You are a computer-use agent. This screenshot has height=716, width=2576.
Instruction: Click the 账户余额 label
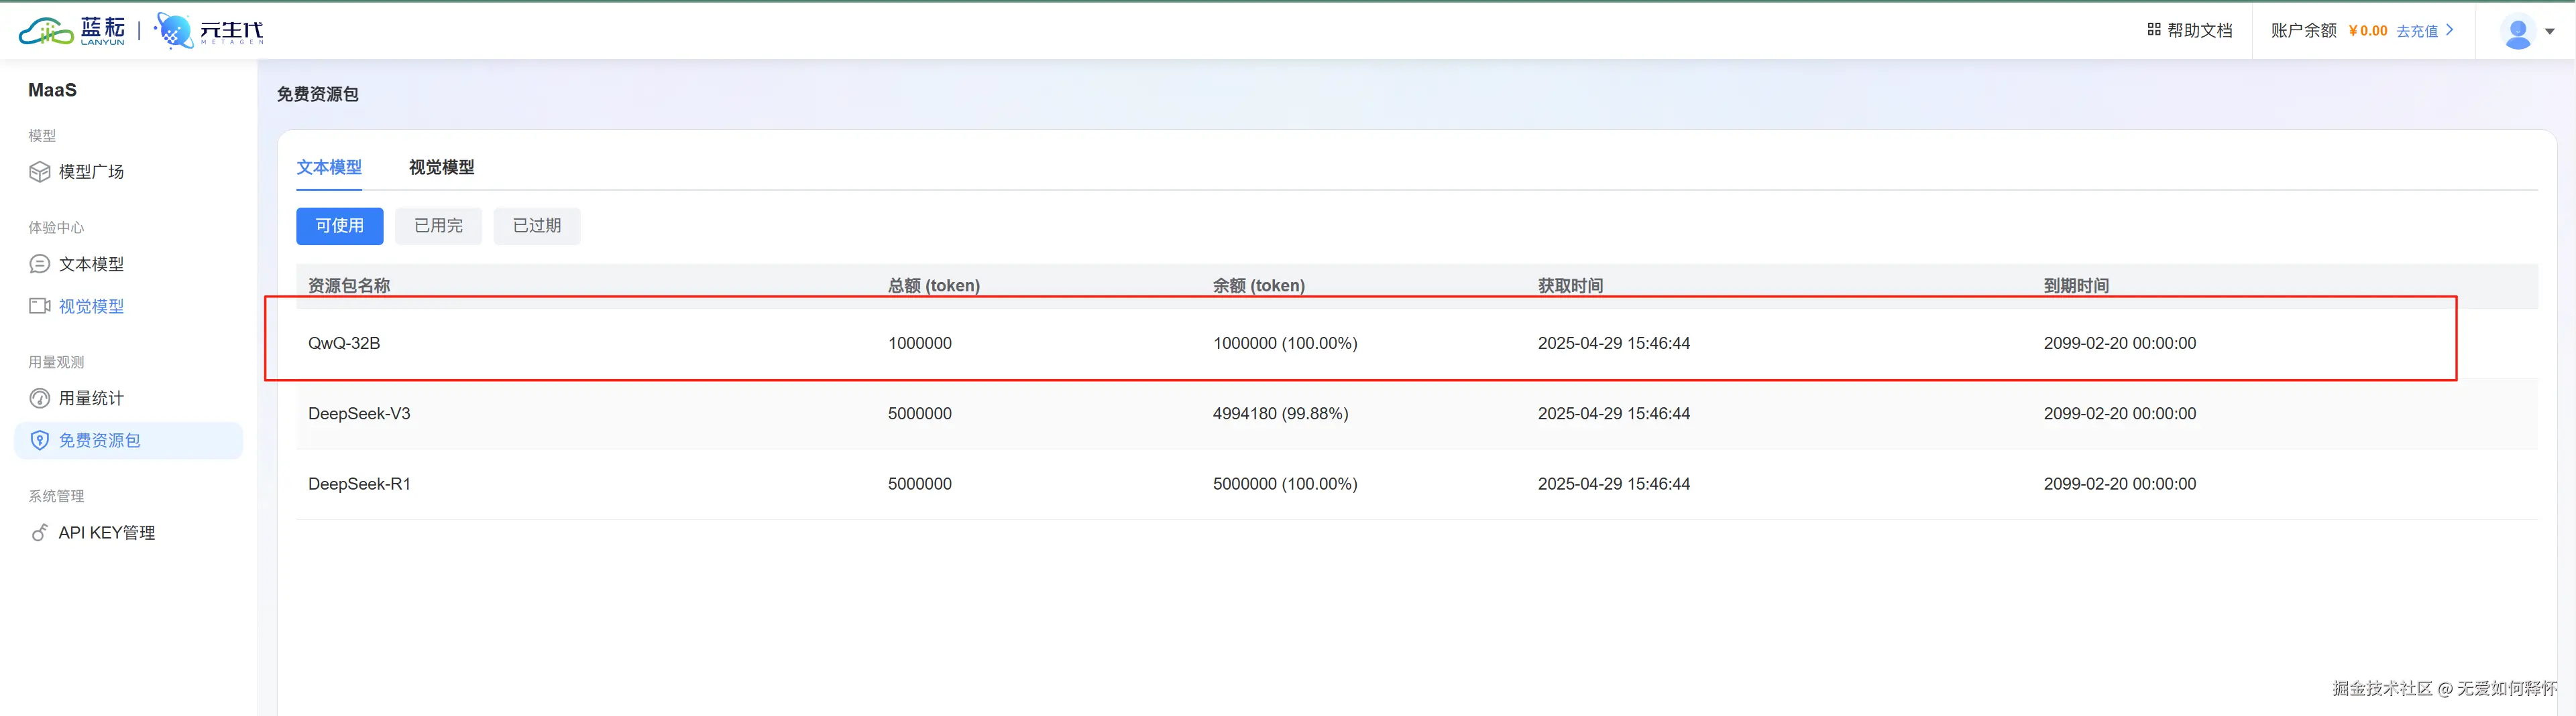2303,31
